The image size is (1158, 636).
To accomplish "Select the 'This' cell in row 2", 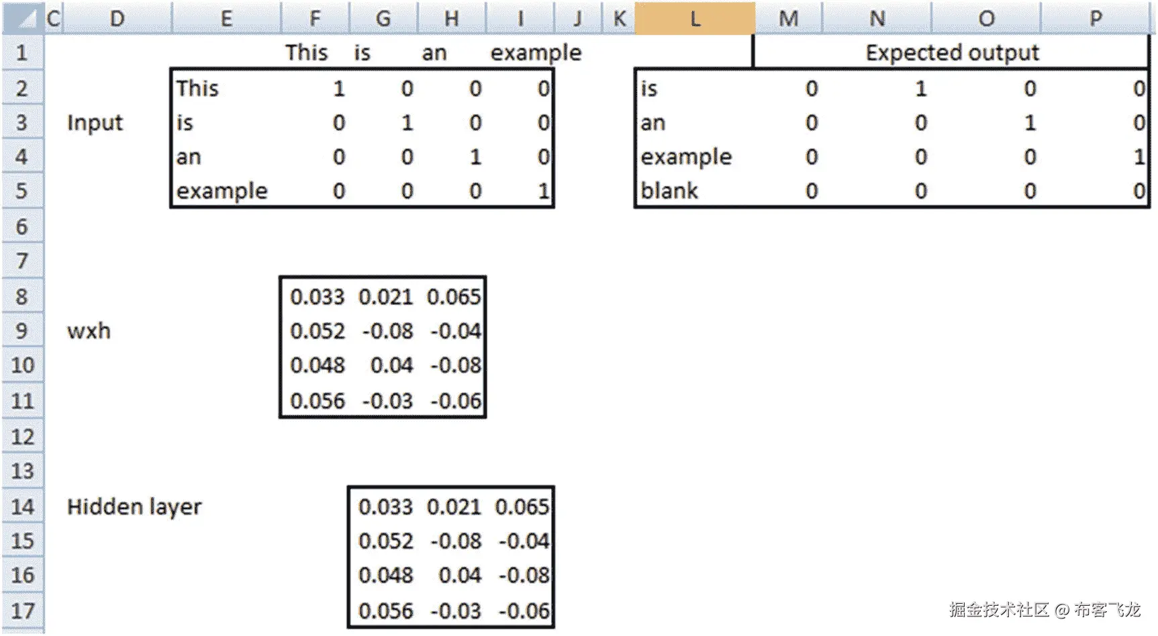I will tap(197, 89).
